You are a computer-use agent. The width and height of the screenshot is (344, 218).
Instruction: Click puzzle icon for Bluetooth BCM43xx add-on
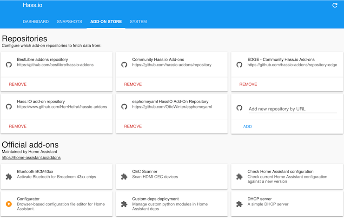pyautogui.click(x=9, y=176)
